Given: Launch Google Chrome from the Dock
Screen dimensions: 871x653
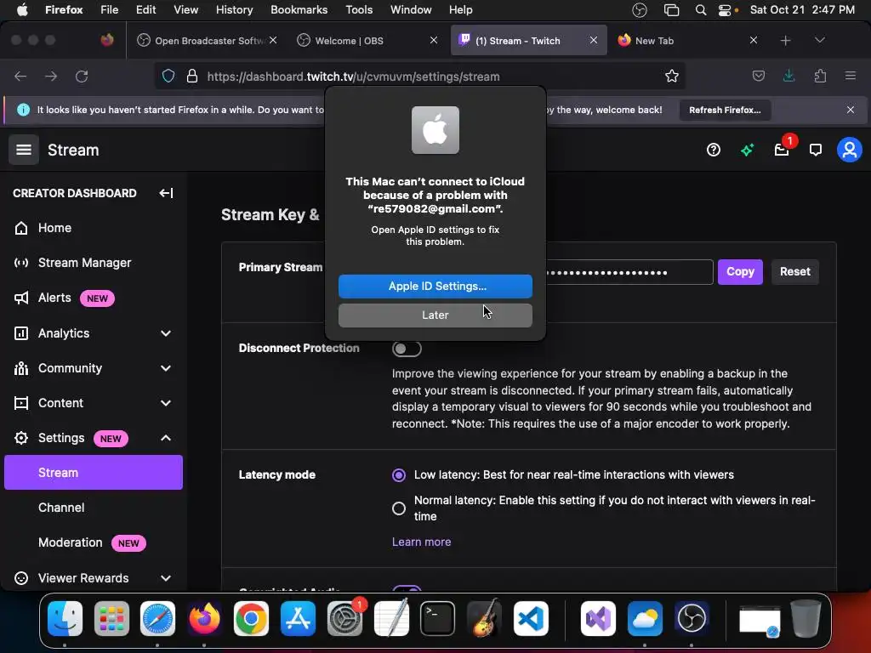Looking at the screenshot, I should point(251,618).
